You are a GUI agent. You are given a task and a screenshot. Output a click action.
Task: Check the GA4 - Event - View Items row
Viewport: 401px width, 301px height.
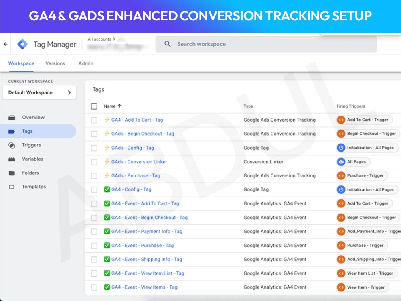click(94, 287)
